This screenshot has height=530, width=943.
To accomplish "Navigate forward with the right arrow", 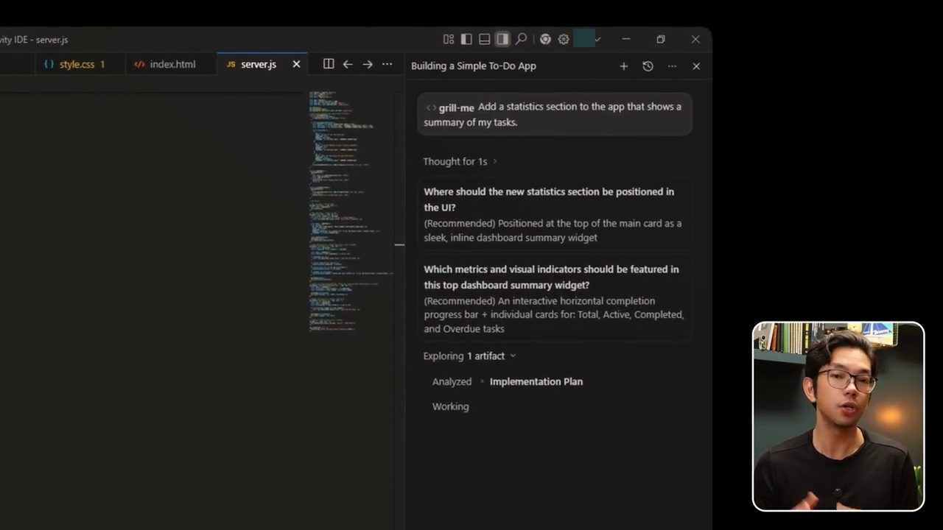I will point(368,64).
